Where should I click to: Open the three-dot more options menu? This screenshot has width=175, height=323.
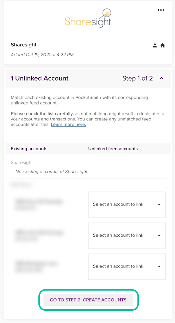click(x=161, y=10)
